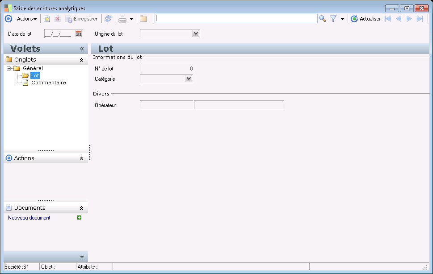Open the calendar picker icon

(79, 33)
